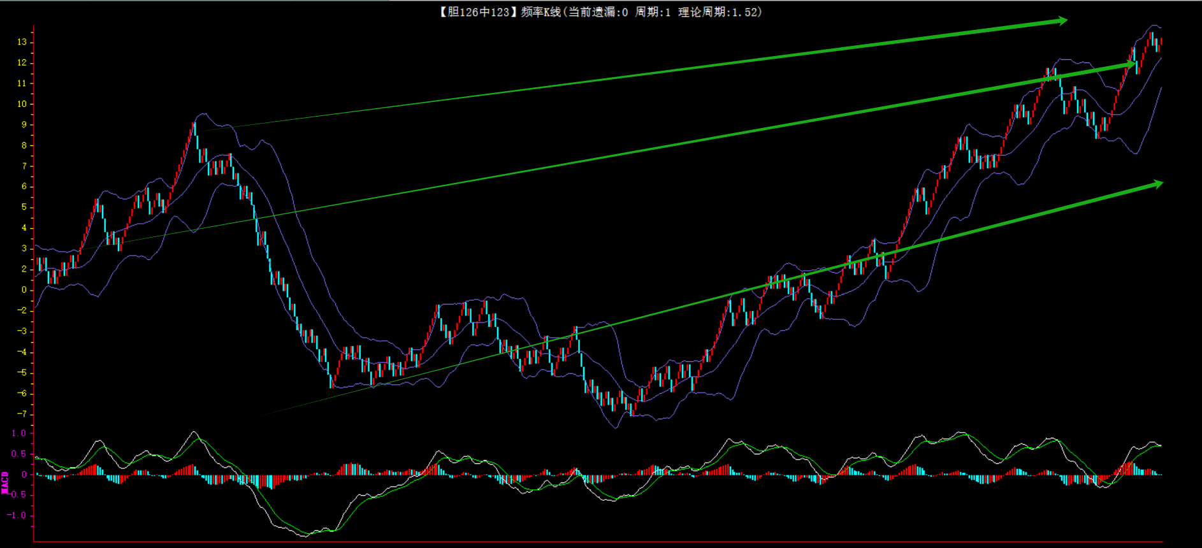Image resolution: width=1202 pixels, height=548 pixels.
Task: Click the 1.0 label on the MACD axis
Action: [x=19, y=433]
